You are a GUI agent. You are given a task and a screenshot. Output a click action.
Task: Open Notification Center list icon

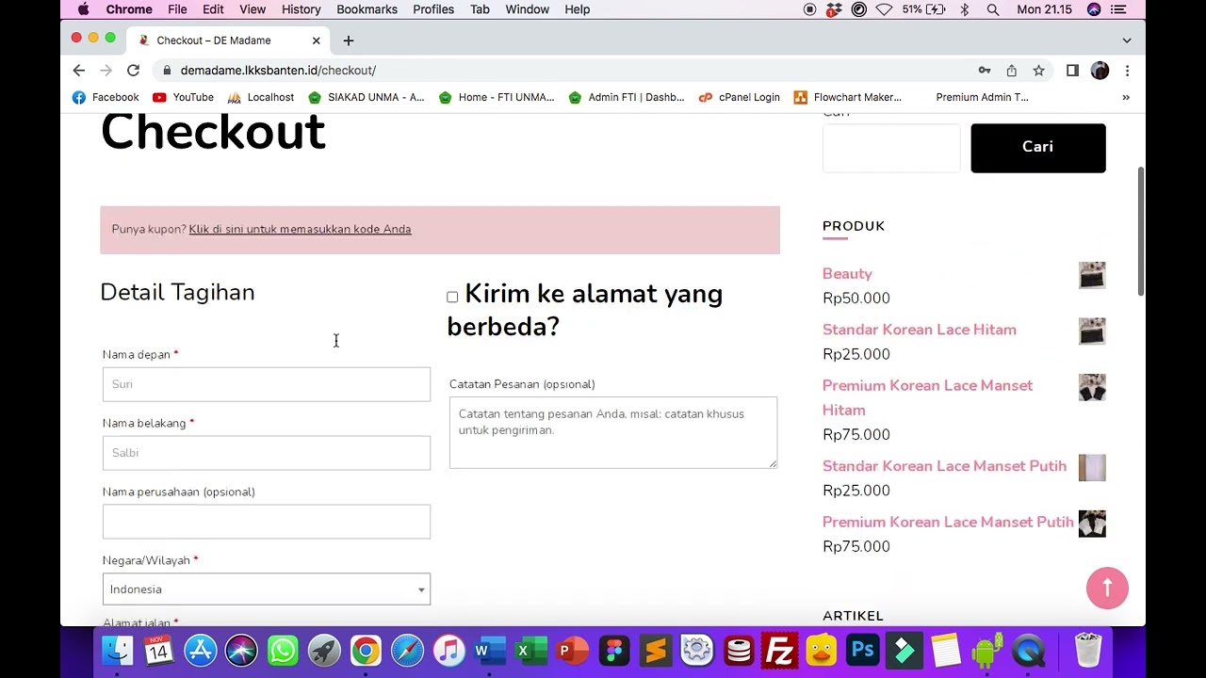coord(1119,9)
